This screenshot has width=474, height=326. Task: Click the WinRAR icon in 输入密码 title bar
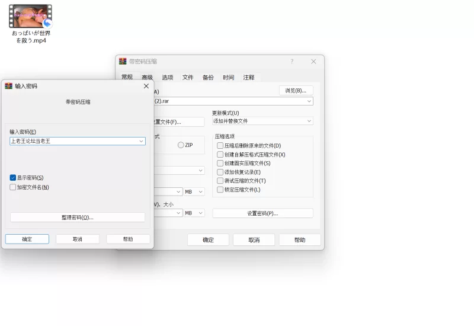click(x=8, y=86)
